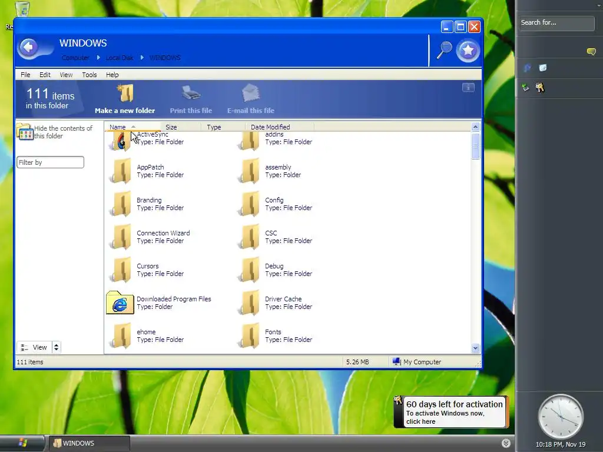The image size is (603, 452).
Task: Select the Config folder icon
Action: point(249,204)
